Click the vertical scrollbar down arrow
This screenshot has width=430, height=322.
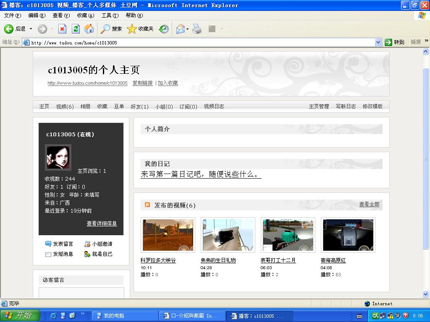point(426,295)
